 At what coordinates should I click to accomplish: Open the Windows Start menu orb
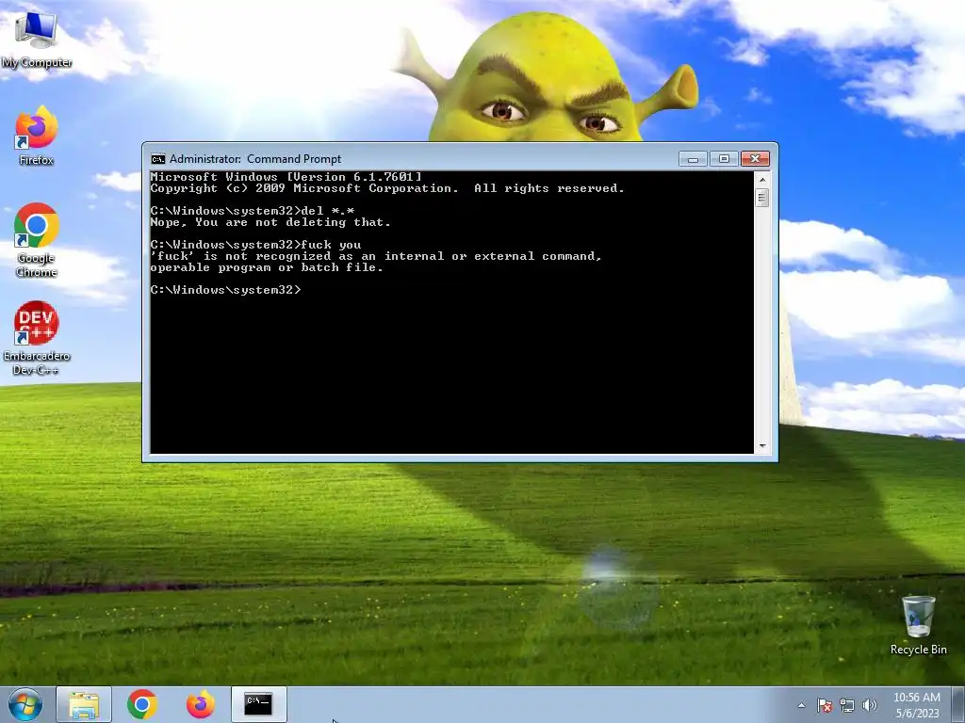pos(25,704)
